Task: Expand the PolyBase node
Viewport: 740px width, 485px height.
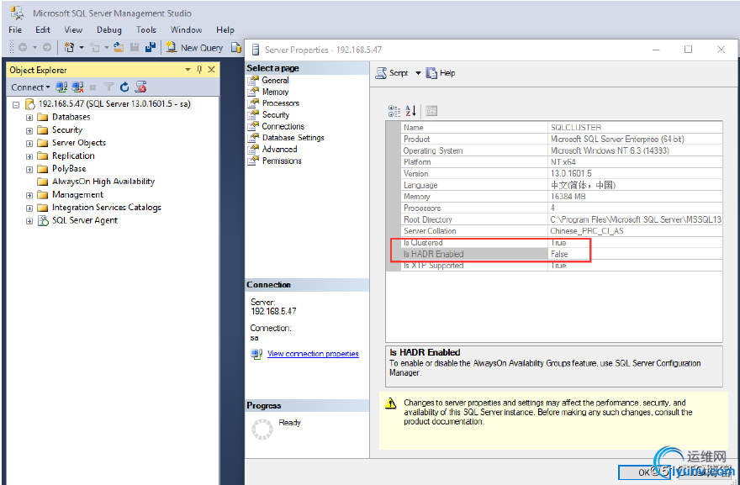Action: pyautogui.click(x=29, y=170)
